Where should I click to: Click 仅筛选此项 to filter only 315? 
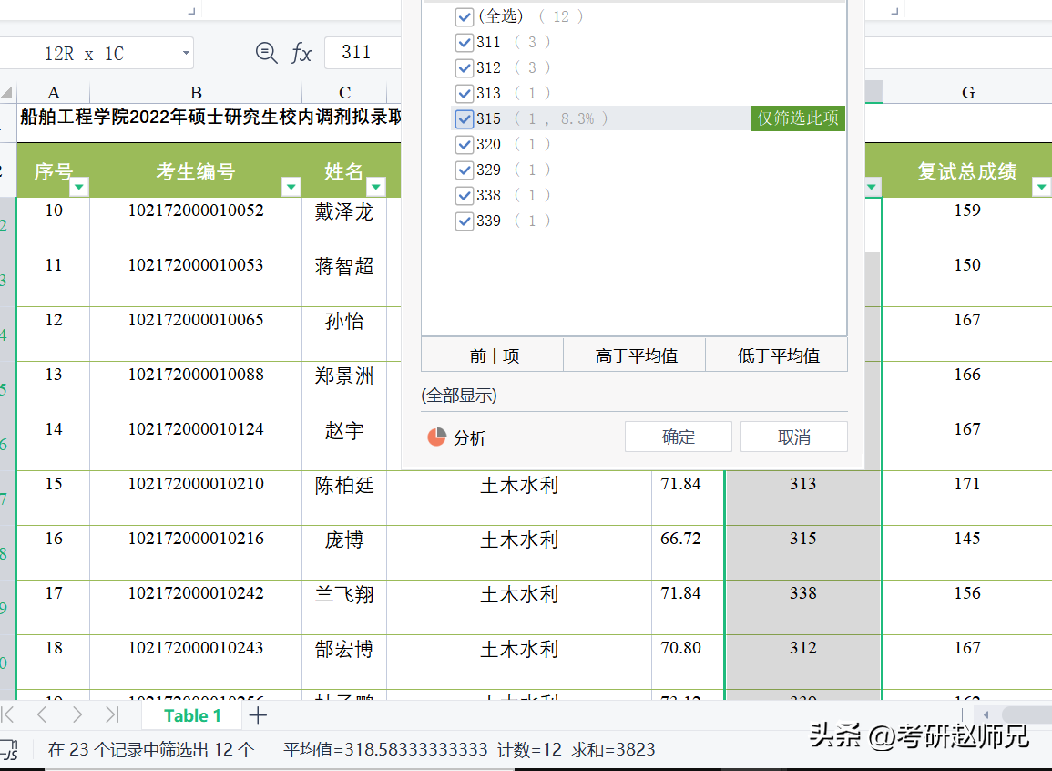(x=798, y=118)
